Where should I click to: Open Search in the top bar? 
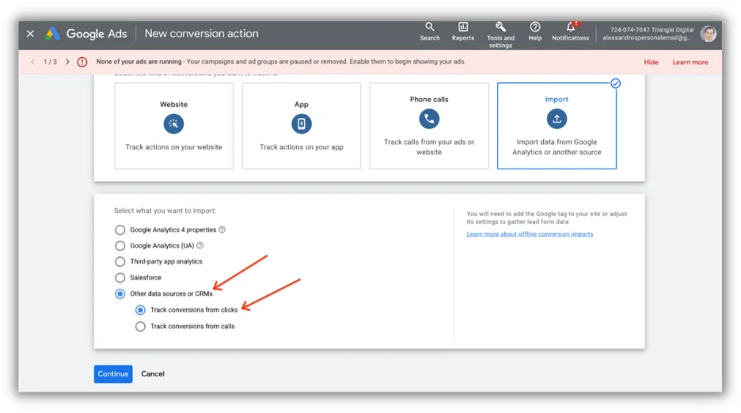tap(429, 31)
